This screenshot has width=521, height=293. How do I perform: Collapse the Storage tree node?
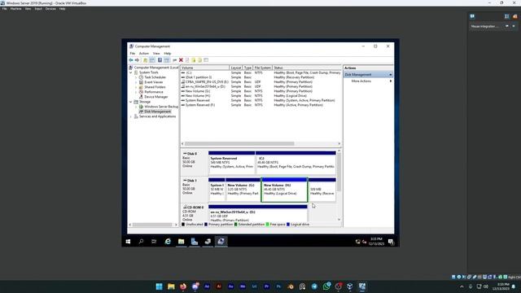[x=131, y=102]
